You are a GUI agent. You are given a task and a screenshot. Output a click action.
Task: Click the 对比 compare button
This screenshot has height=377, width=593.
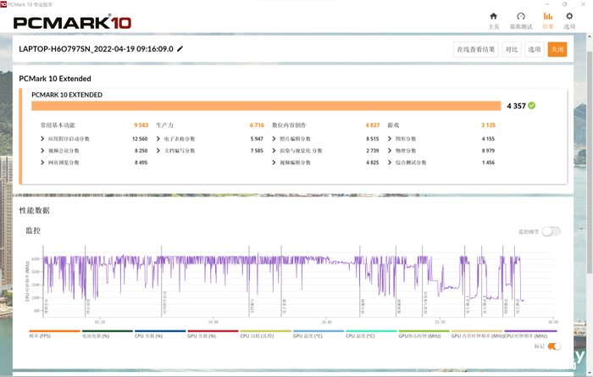click(x=512, y=49)
